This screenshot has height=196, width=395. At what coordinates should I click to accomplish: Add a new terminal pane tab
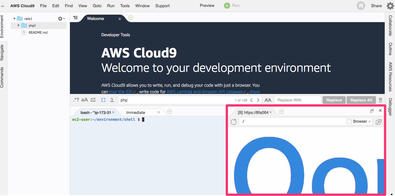tap(170, 111)
